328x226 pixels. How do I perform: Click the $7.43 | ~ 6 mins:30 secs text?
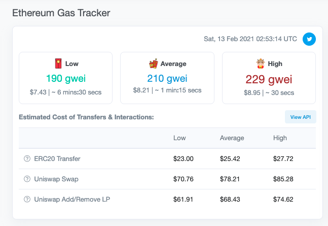66,92
